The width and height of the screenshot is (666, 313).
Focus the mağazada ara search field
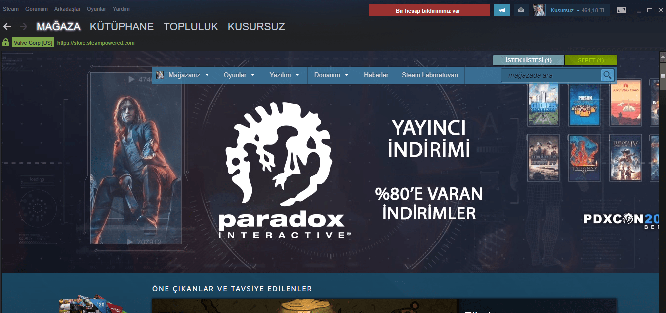[x=551, y=75]
